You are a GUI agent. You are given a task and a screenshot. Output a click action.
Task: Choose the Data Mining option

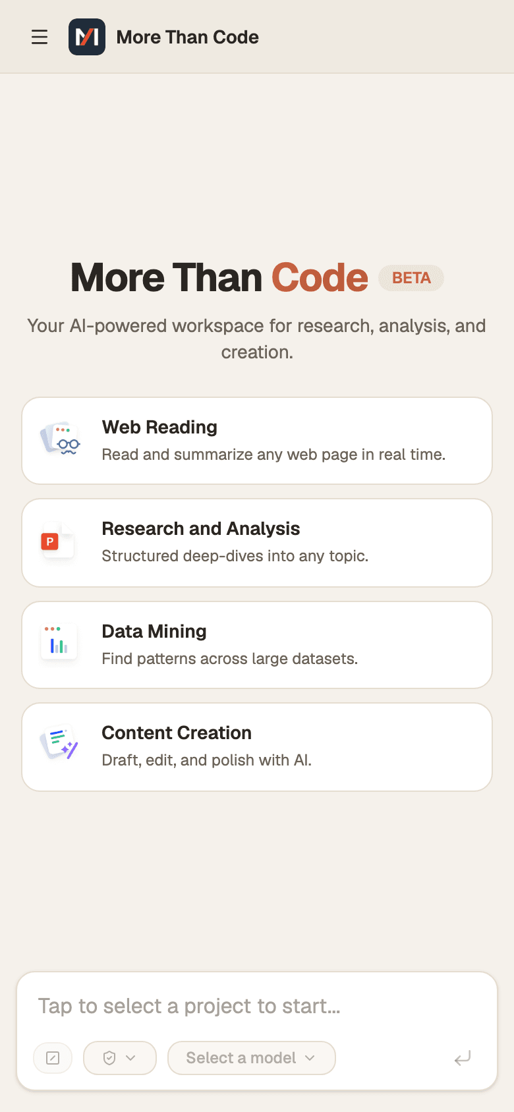(x=257, y=645)
